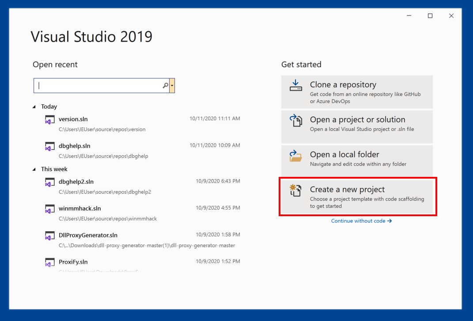This screenshot has width=473, height=321.
Task: Click the winmmhack.sln solution icon
Action: tap(50, 209)
